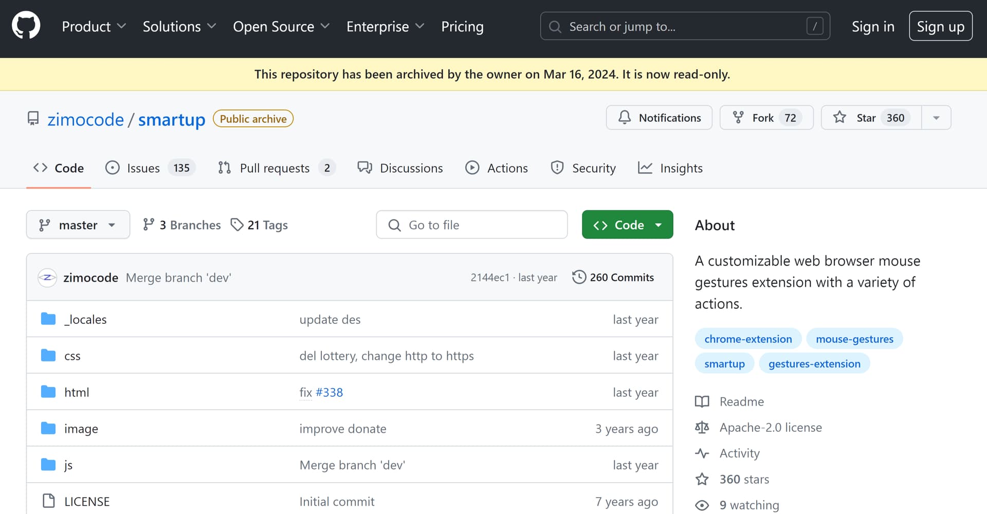The height and width of the screenshot is (514, 987).
Task: Open the star lists dropdown arrow
Action: [936, 118]
